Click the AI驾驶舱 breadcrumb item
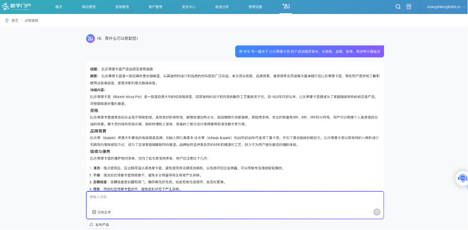468x230 pixels. point(32,21)
